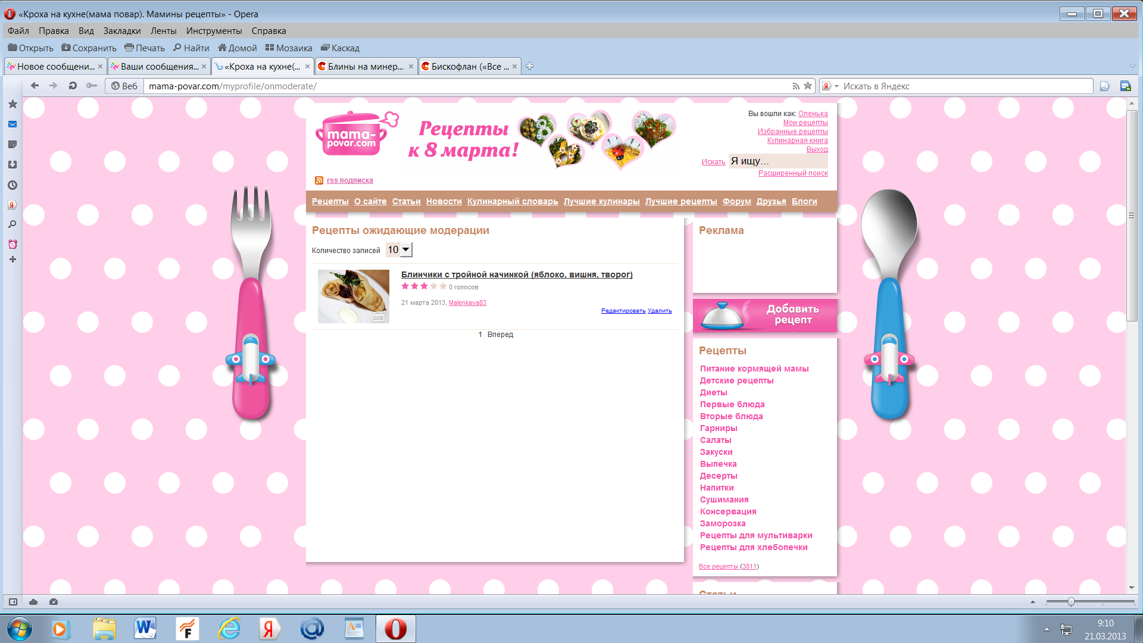
Task: Adjust the page zoom slider
Action: (1071, 602)
